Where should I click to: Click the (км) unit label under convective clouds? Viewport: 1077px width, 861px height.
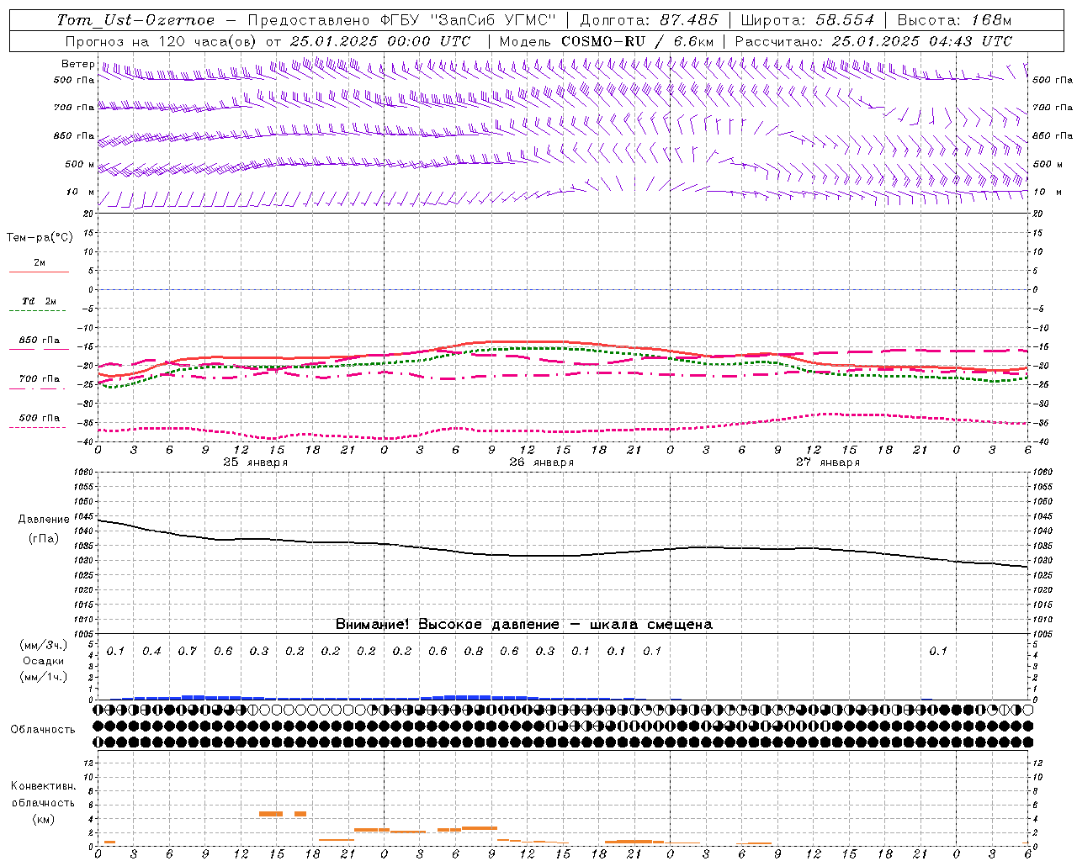(x=43, y=819)
